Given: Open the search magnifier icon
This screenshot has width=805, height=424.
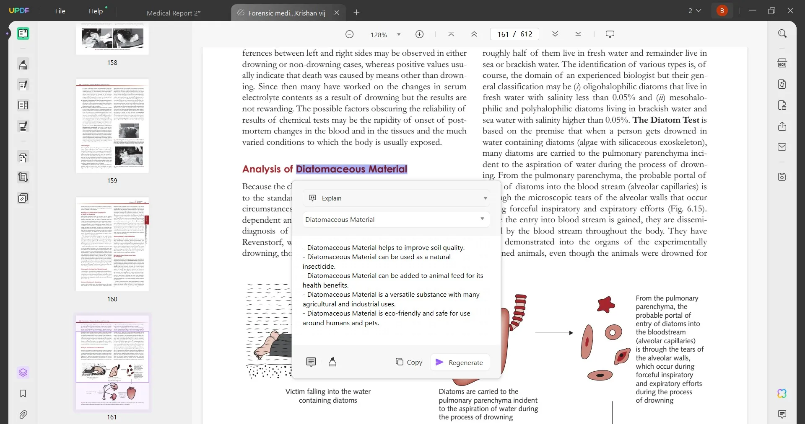Looking at the screenshot, I should (782, 33).
